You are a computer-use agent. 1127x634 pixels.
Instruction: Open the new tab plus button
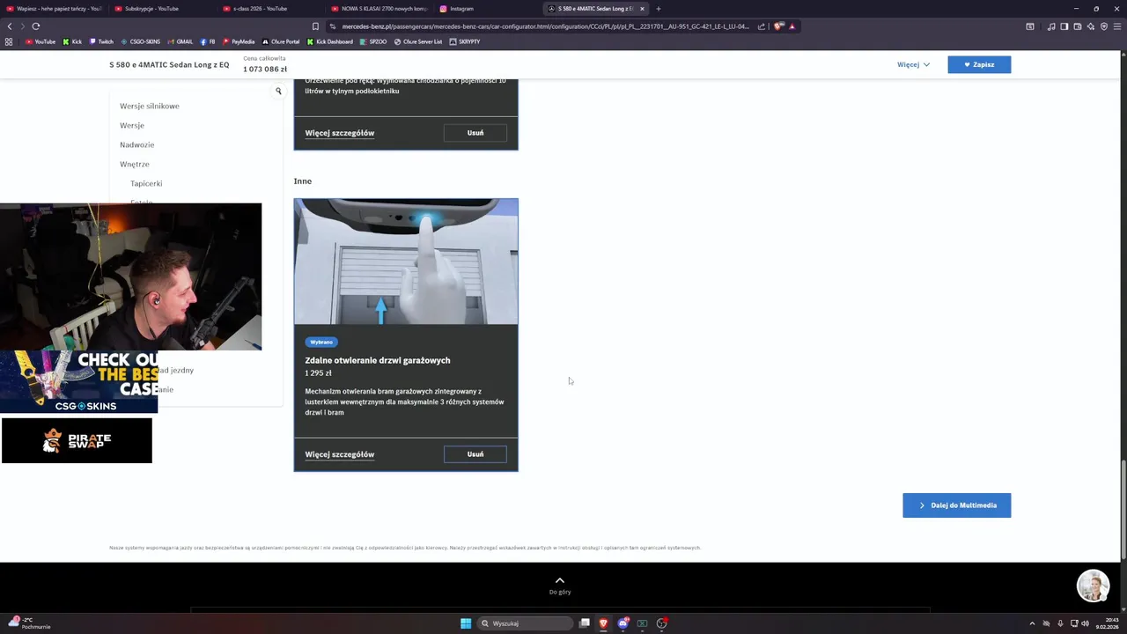(658, 9)
